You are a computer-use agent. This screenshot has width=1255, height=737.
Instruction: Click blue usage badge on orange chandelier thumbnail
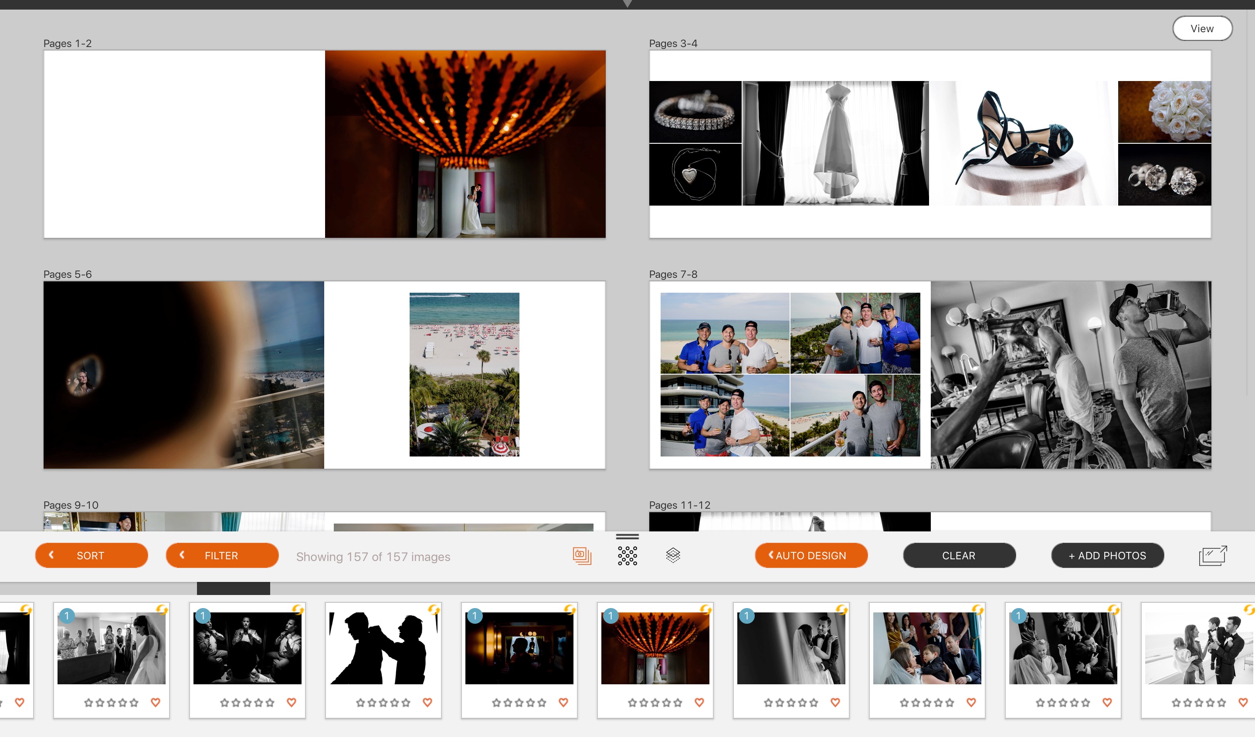click(x=611, y=616)
